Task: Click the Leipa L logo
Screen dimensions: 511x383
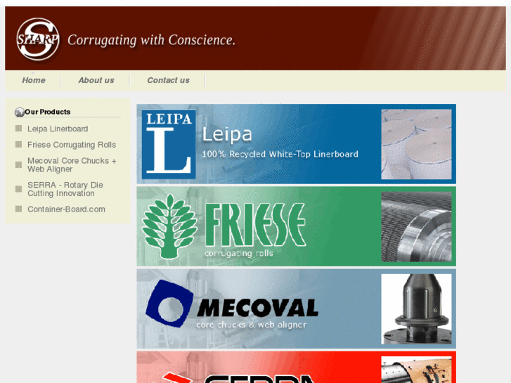Action: point(169,144)
